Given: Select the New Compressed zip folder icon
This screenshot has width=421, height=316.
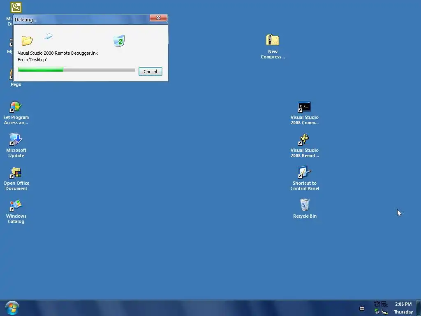Looking at the screenshot, I should 273,40.
